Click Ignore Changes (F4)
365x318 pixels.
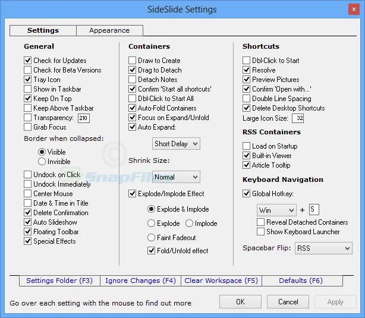tap(140, 281)
